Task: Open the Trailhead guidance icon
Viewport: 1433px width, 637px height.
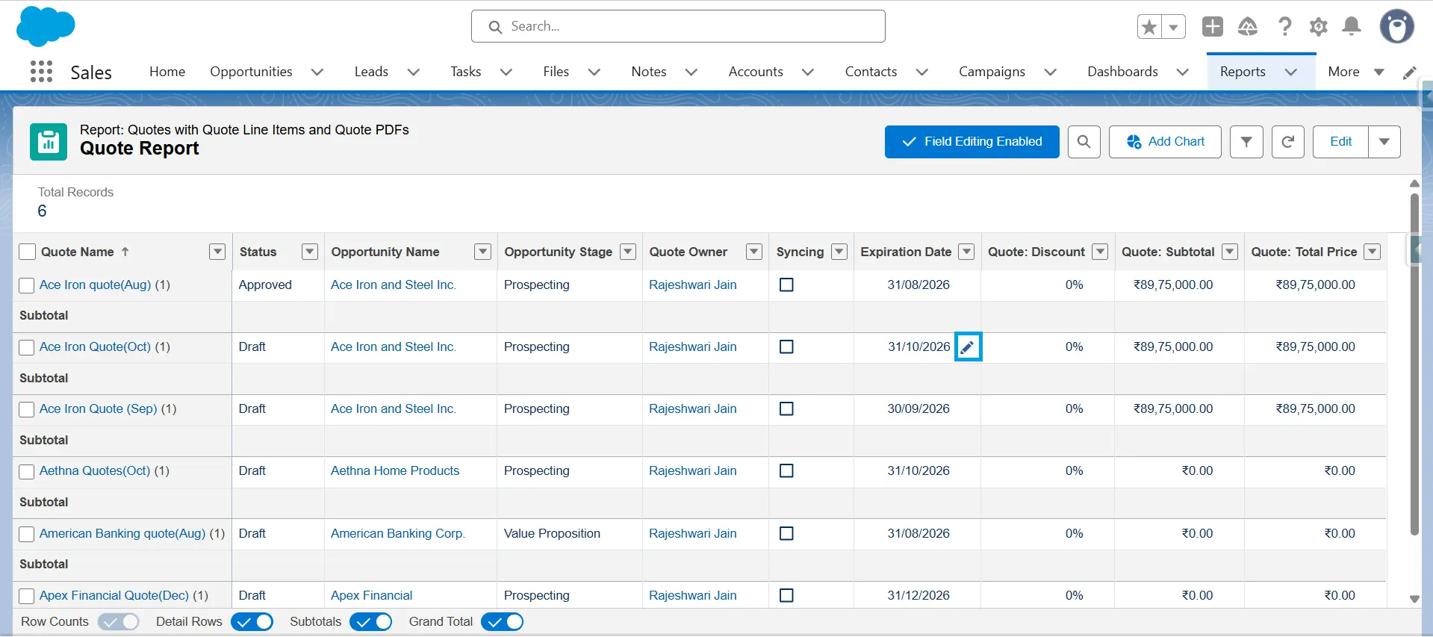Action: 1248,27
